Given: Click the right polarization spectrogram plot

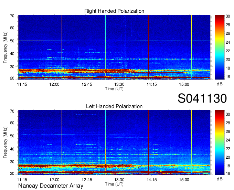Looking at the screenshot, I should [x=114, y=47].
